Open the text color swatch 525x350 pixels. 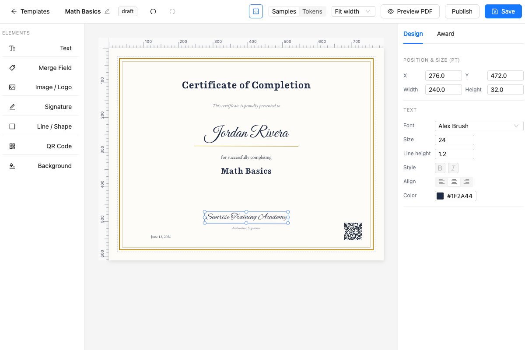[440, 196]
